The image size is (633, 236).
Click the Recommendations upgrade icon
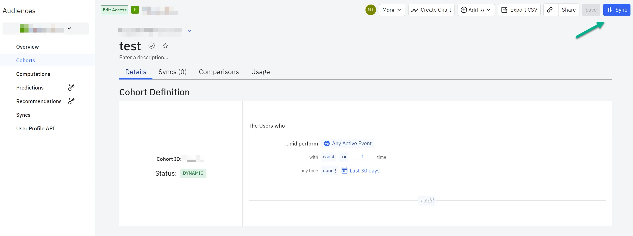(x=71, y=101)
